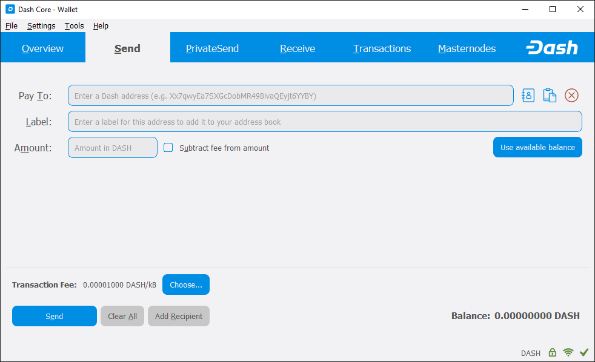Viewport: 595px width, 362px height.
Task: Open the Help menu
Action: (x=101, y=26)
